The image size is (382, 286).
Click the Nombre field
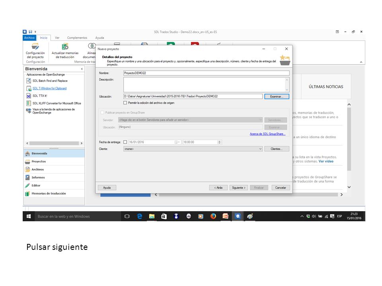coord(207,73)
